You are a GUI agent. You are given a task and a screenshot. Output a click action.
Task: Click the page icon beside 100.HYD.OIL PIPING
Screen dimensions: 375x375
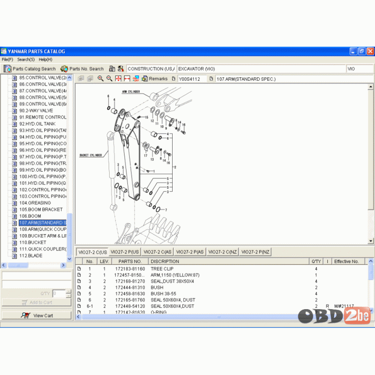14,177
